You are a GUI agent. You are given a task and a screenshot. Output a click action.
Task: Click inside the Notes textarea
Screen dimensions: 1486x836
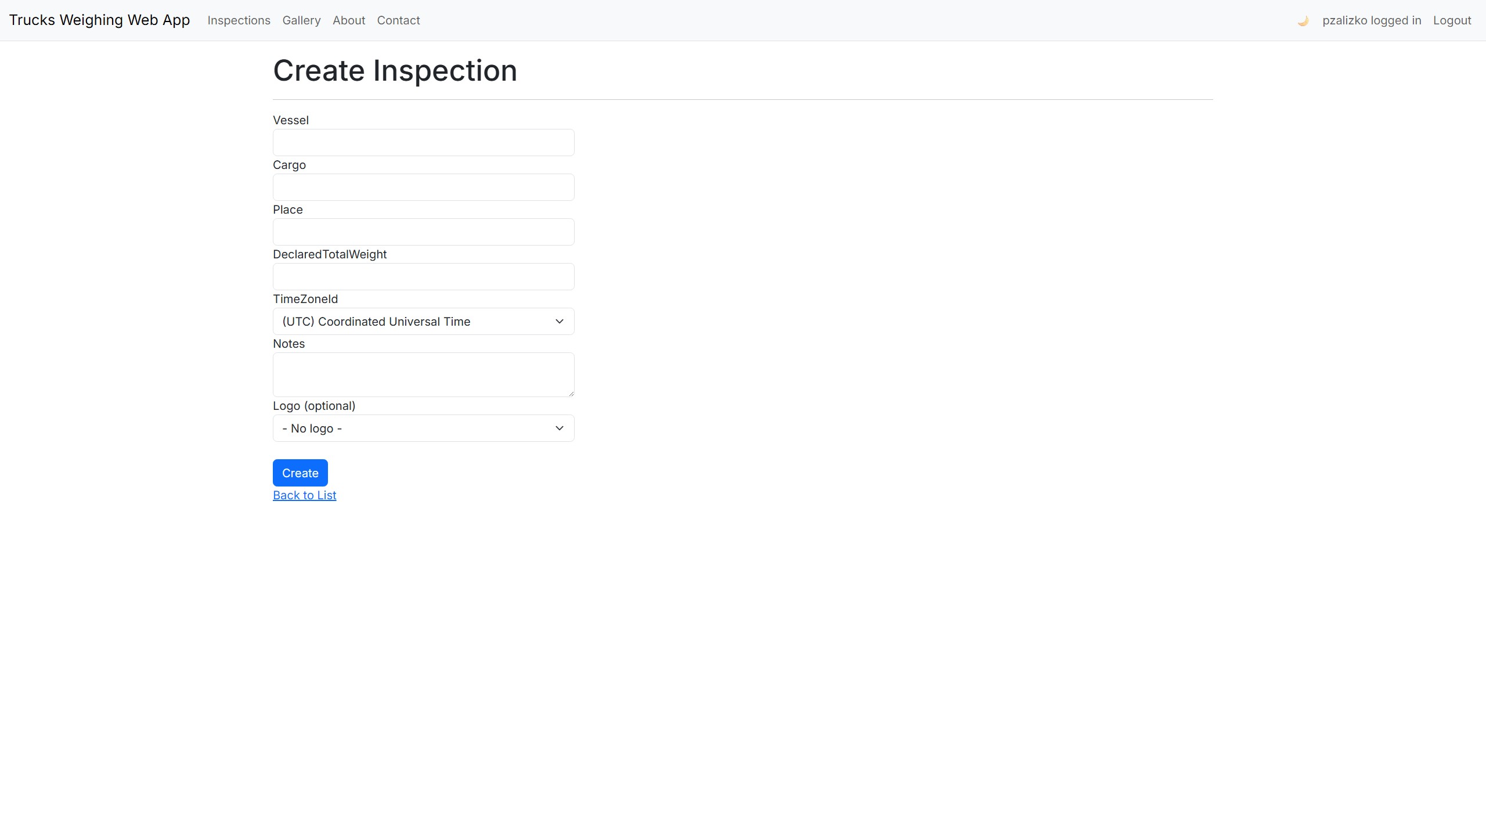[423, 374]
